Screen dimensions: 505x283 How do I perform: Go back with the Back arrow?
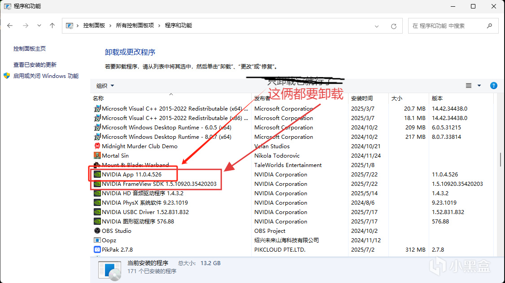[x=10, y=26]
